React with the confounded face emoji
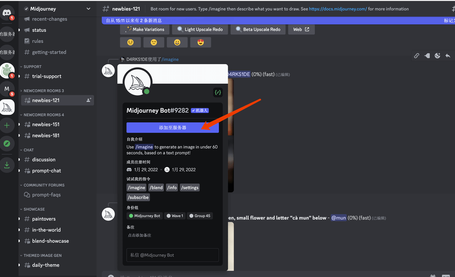The width and height of the screenshot is (455, 277). [130, 42]
